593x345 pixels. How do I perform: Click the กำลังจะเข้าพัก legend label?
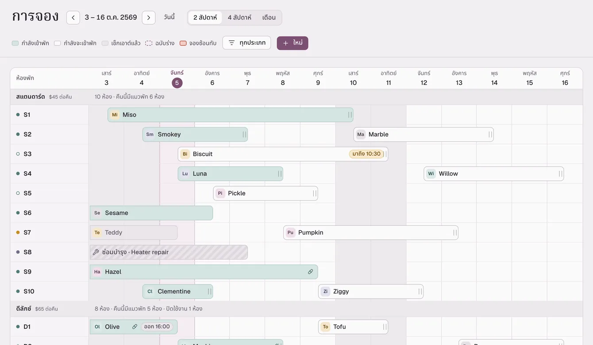click(80, 43)
